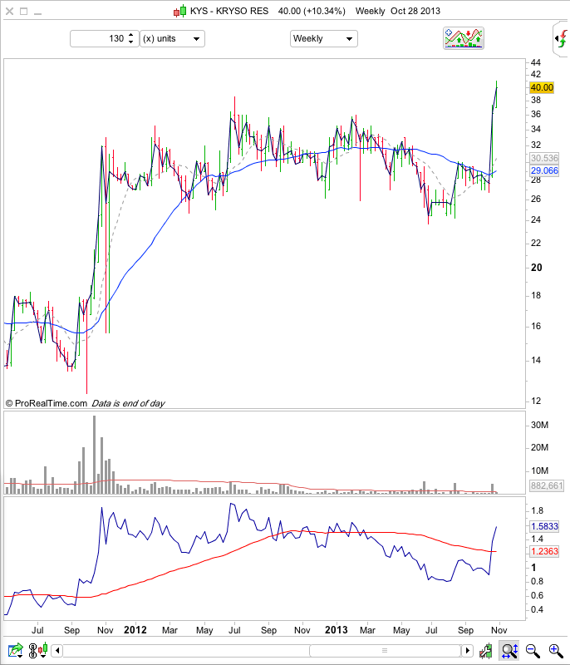The width and height of the screenshot is (570, 665).
Task: Click the 2012 year label on time axis
Action: coord(135,630)
